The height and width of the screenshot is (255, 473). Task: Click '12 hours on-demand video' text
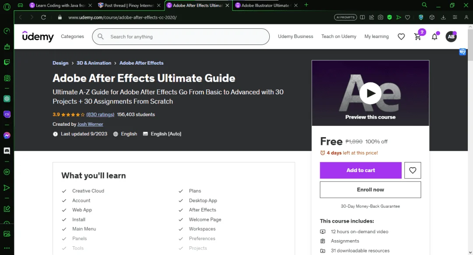(360, 231)
